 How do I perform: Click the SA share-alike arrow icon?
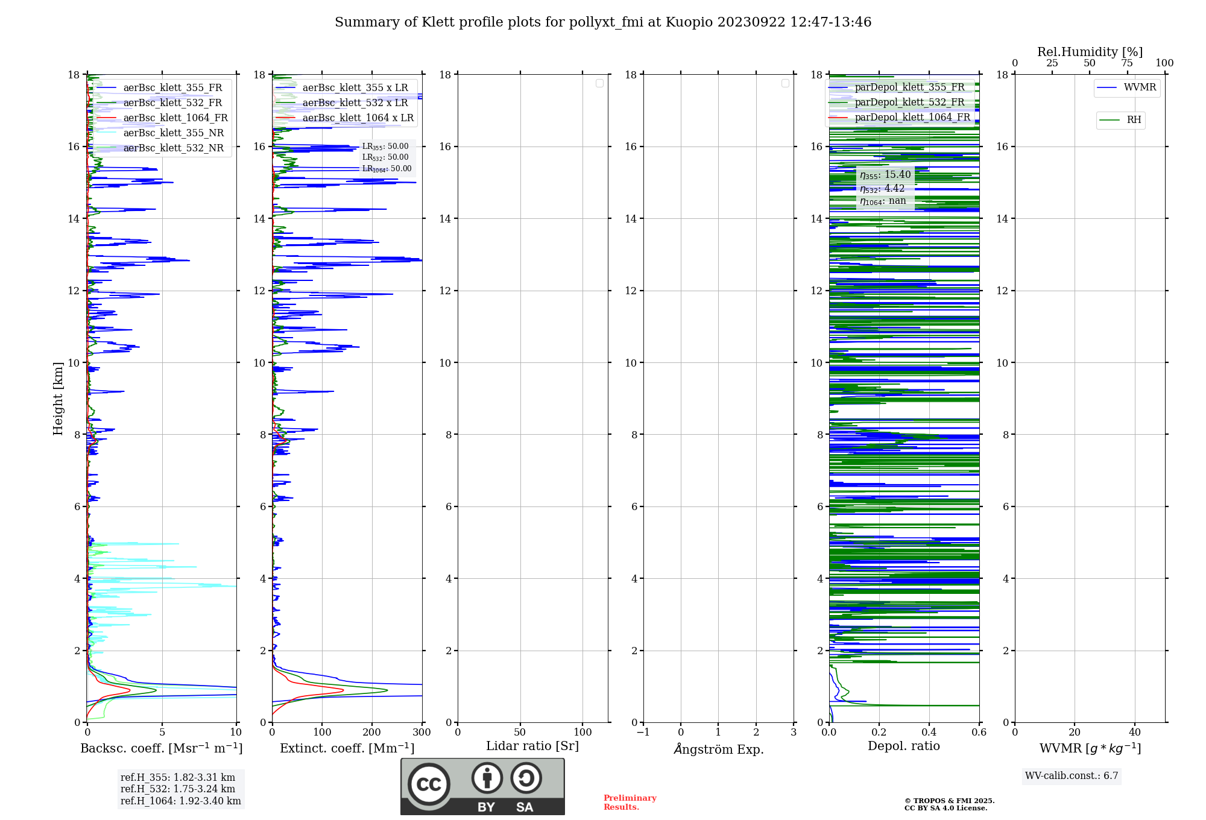point(526,778)
